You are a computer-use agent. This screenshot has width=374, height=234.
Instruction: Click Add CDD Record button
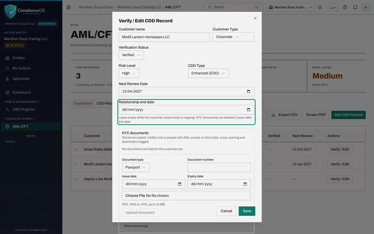point(348,115)
